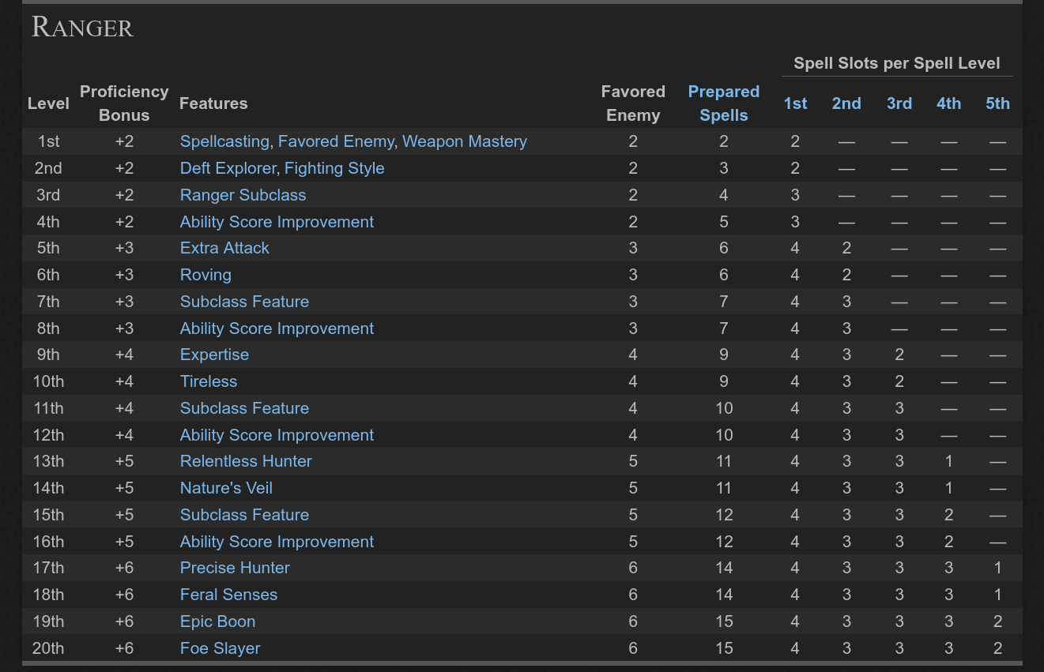Viewport: 1044px width, 672px height.
Task: Open the Feral Senses link
Action: [x=228, y=595]
